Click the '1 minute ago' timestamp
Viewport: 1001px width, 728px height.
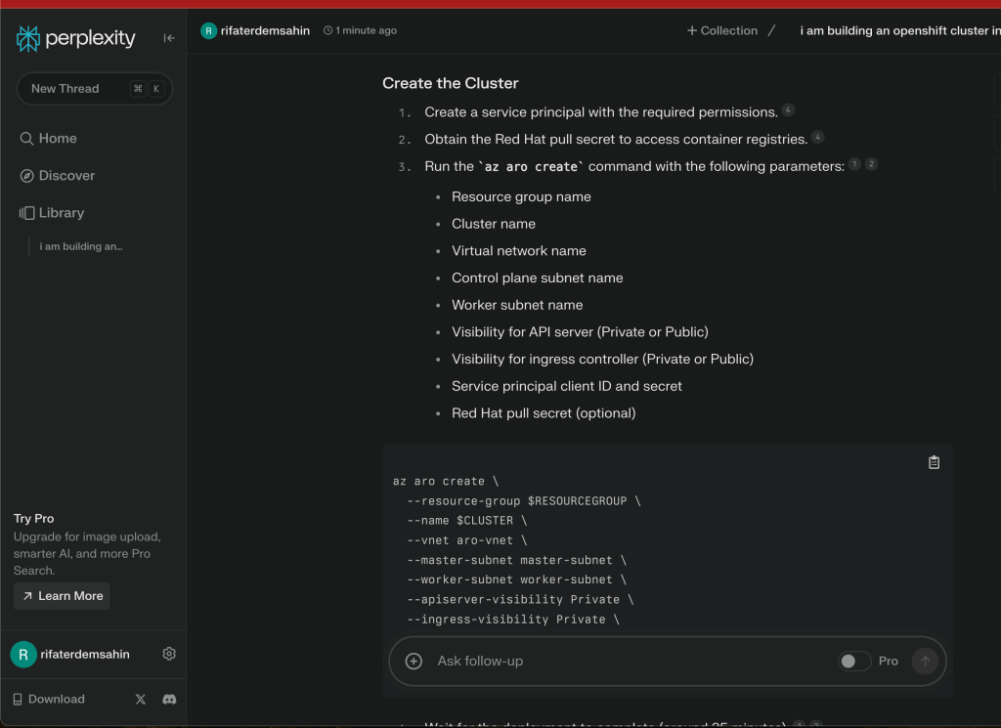pos(360,30)
